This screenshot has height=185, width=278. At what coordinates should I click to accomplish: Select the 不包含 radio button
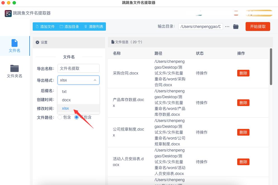tap(76, 117)
